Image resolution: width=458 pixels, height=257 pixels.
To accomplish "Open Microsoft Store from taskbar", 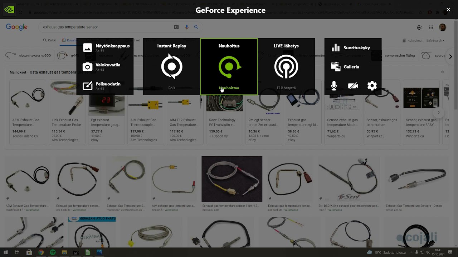I will tap(29, 252).
